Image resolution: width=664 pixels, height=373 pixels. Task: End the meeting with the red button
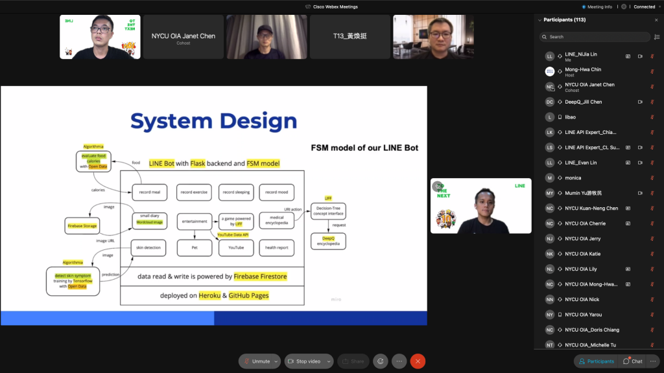[x=418, y=361]
